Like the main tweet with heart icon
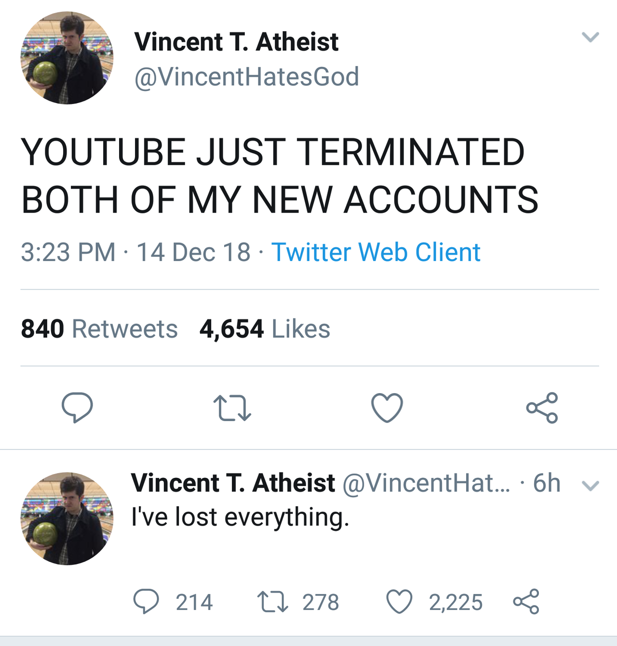 click(x=387, y=408)
